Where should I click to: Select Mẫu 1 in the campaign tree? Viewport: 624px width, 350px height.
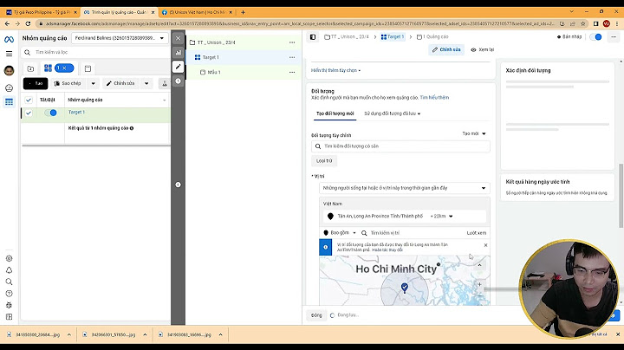tap(214, 73)
